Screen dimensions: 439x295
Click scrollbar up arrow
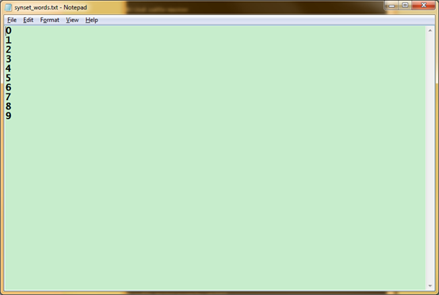[430, 30]
